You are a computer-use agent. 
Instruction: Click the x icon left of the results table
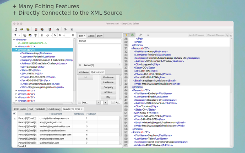coord(15,119)
